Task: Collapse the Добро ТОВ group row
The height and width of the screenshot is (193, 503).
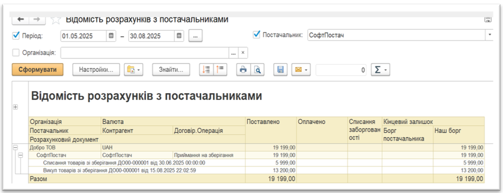Action: pyautogui.click(x=15, y=148)
